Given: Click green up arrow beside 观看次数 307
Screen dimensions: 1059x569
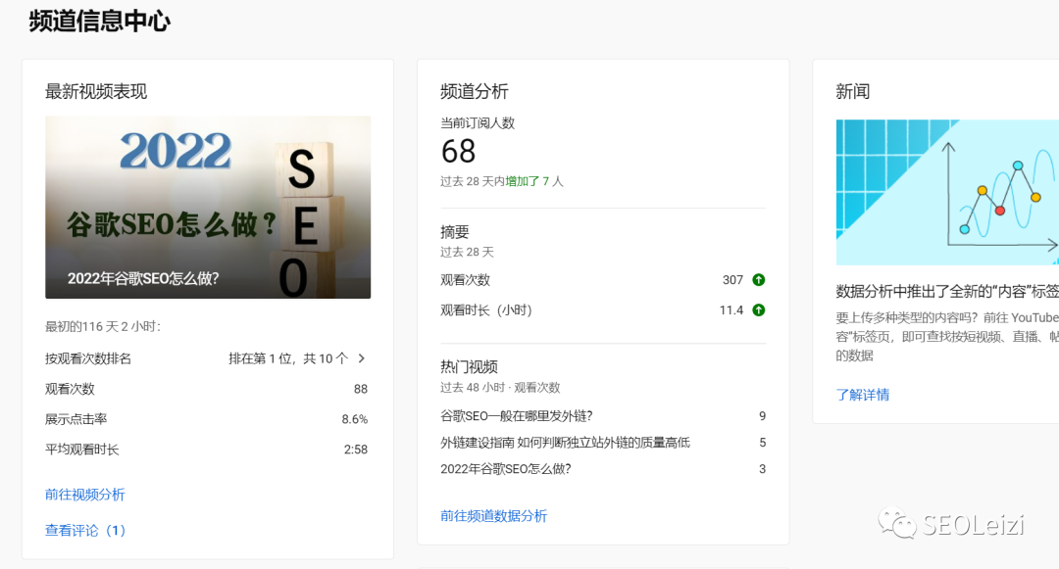Looking at the screenshot, I should point(758,280).
